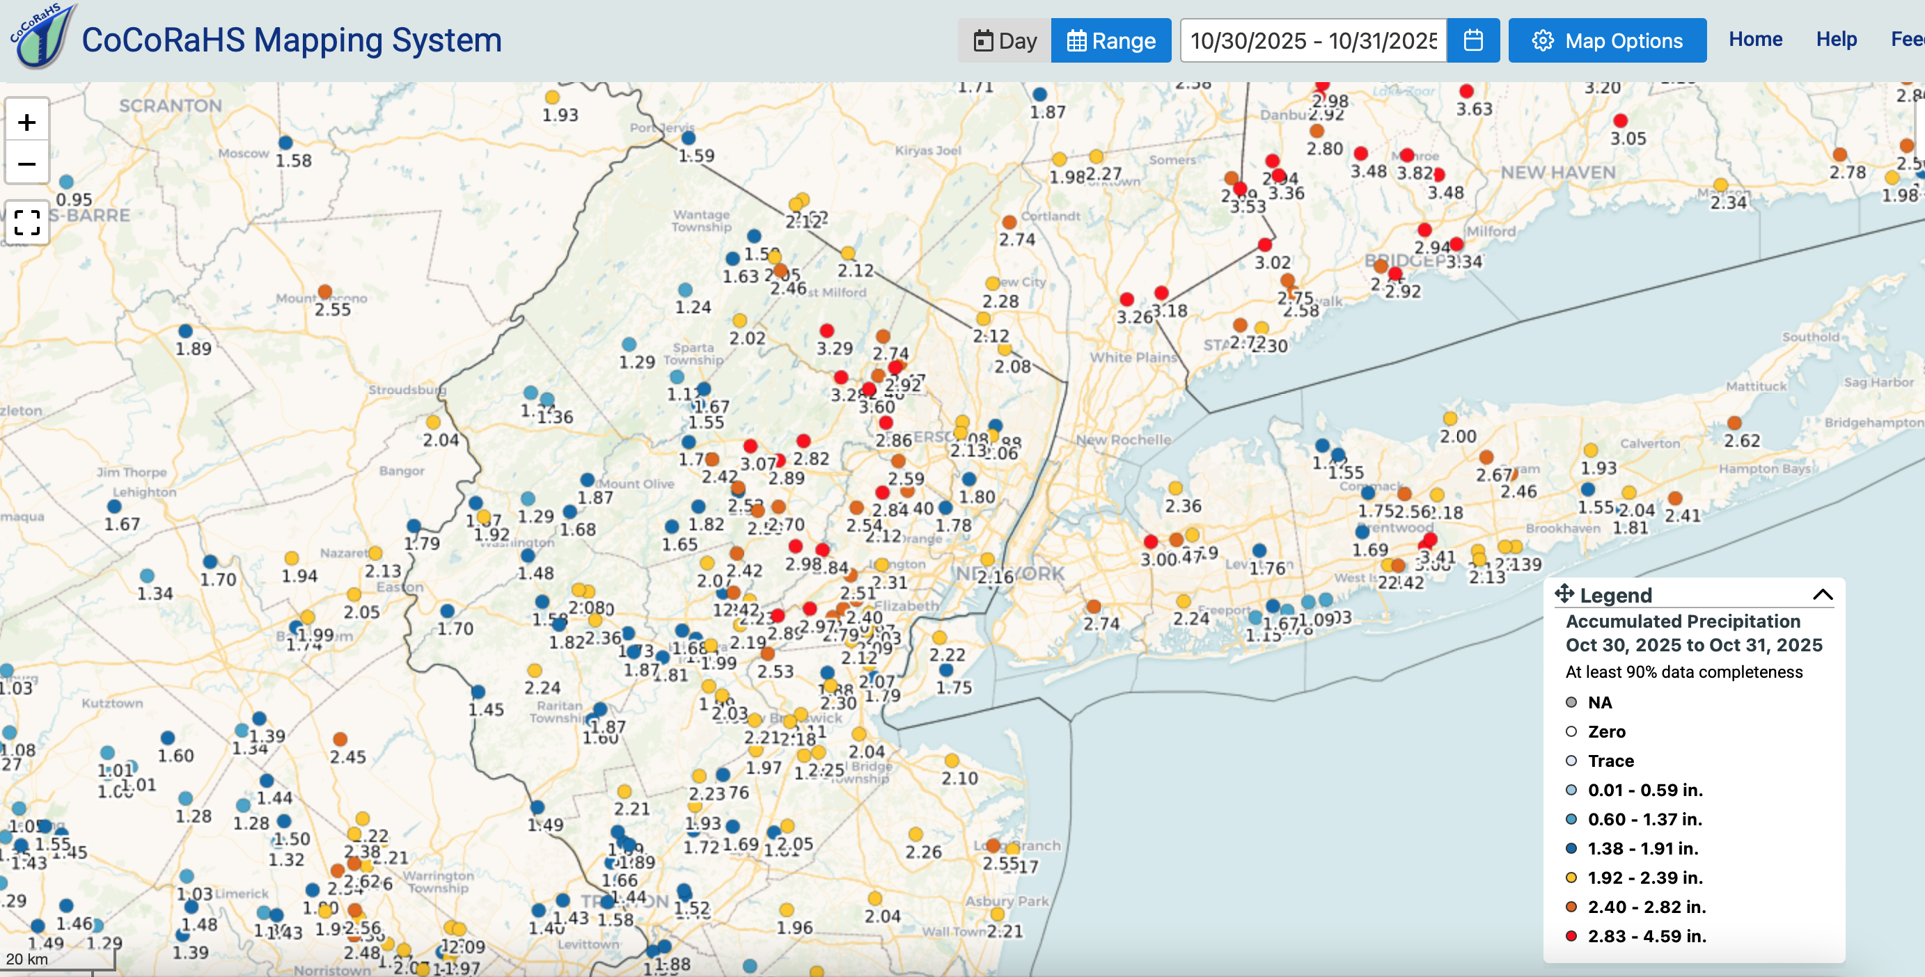Click the 0.95 light blue station marker
Viewport: 1925px width, 977px height.
tap(67, 182)
